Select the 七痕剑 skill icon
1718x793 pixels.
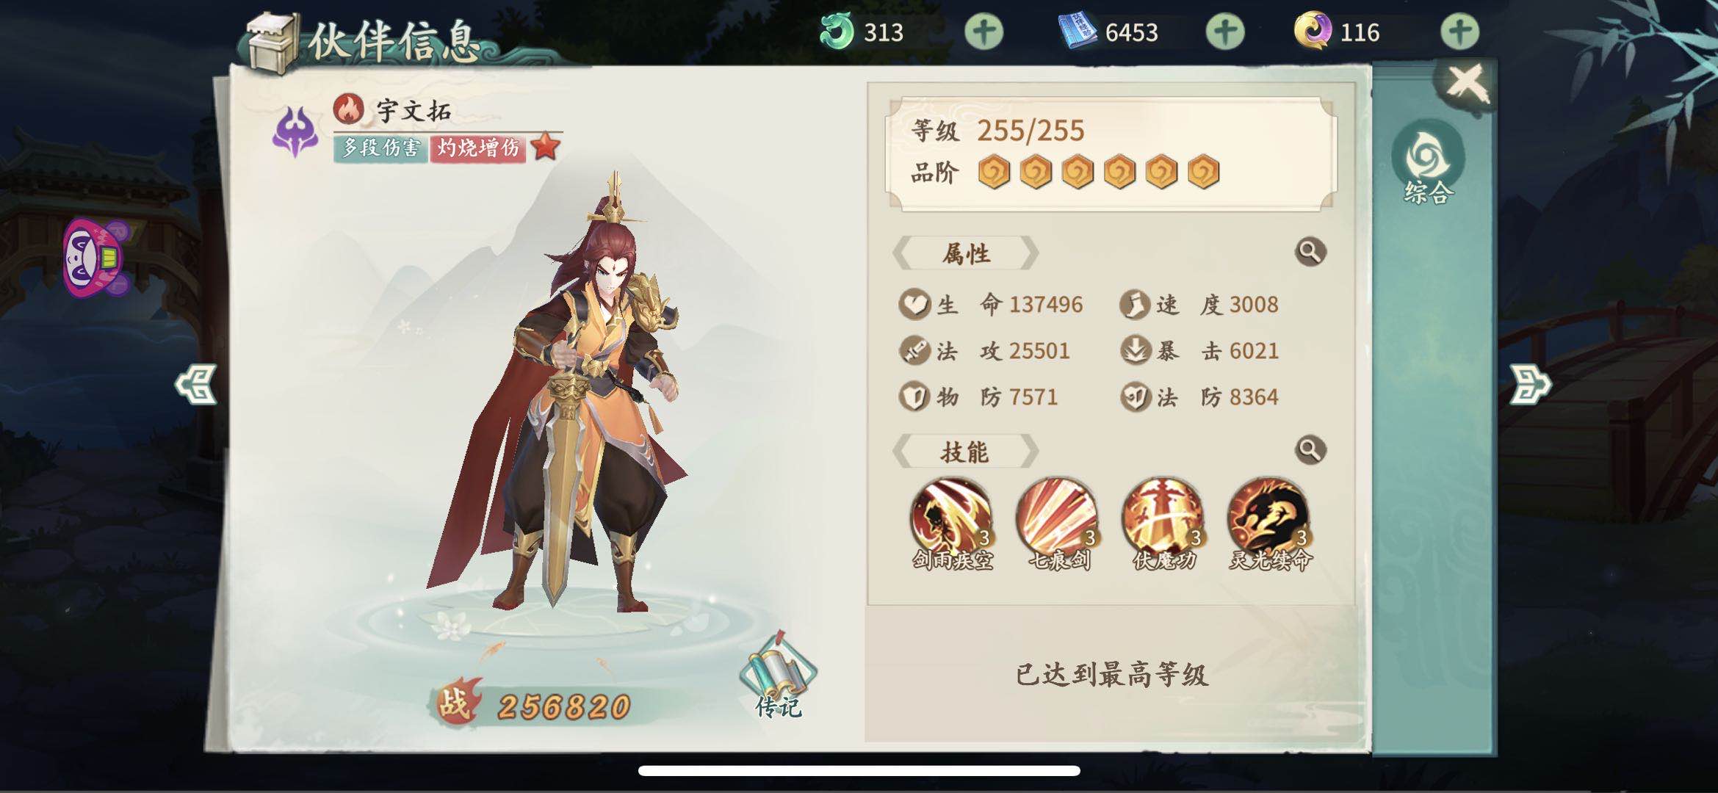coord(1057,518)
